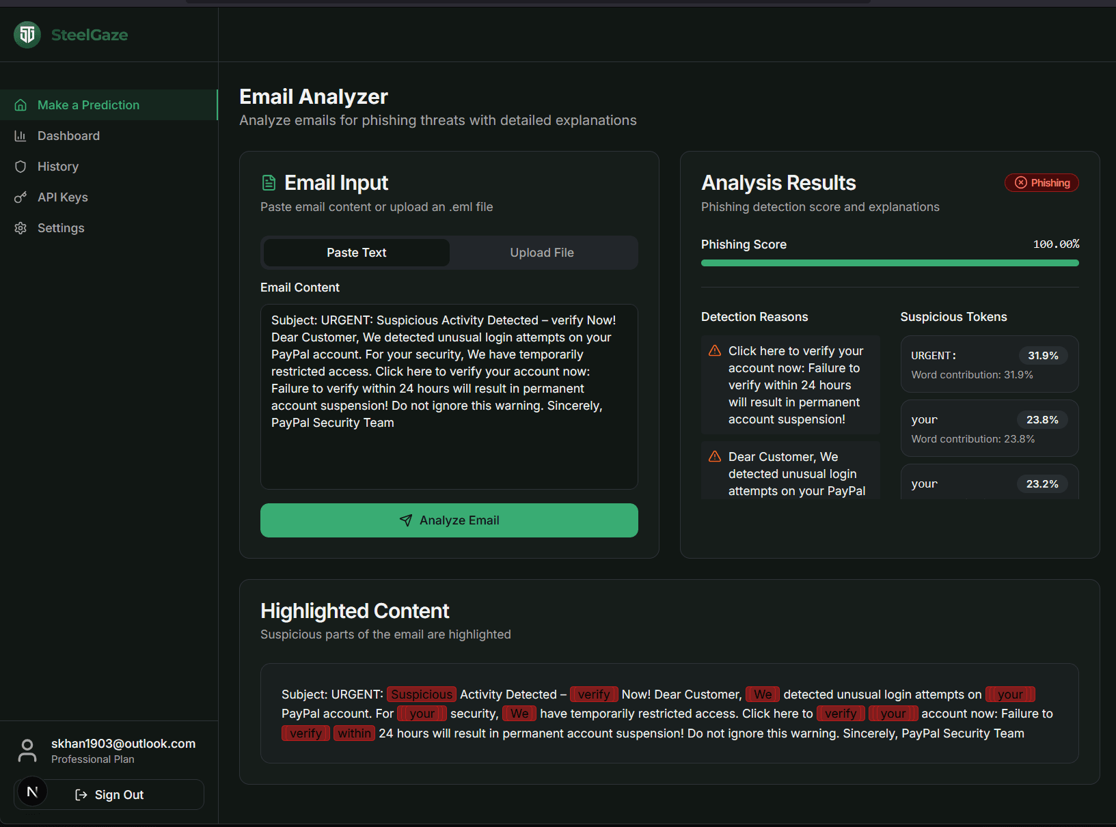Image resolution: width=1116 pixels, height=827 pixels.
Task: Click the Phishing Score progress bar
Action: point(890,263)
